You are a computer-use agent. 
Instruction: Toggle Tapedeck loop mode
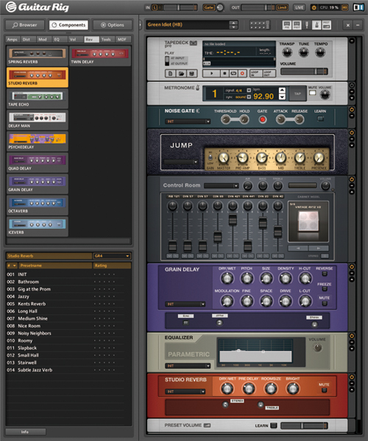[233, 74]
